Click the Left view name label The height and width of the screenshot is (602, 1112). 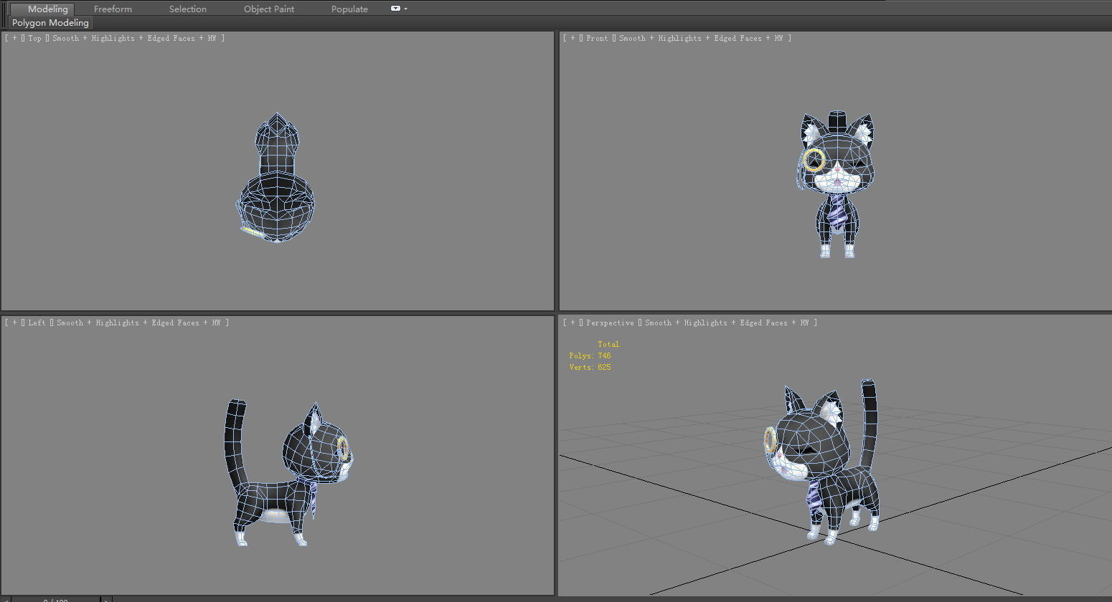[37, 322]
